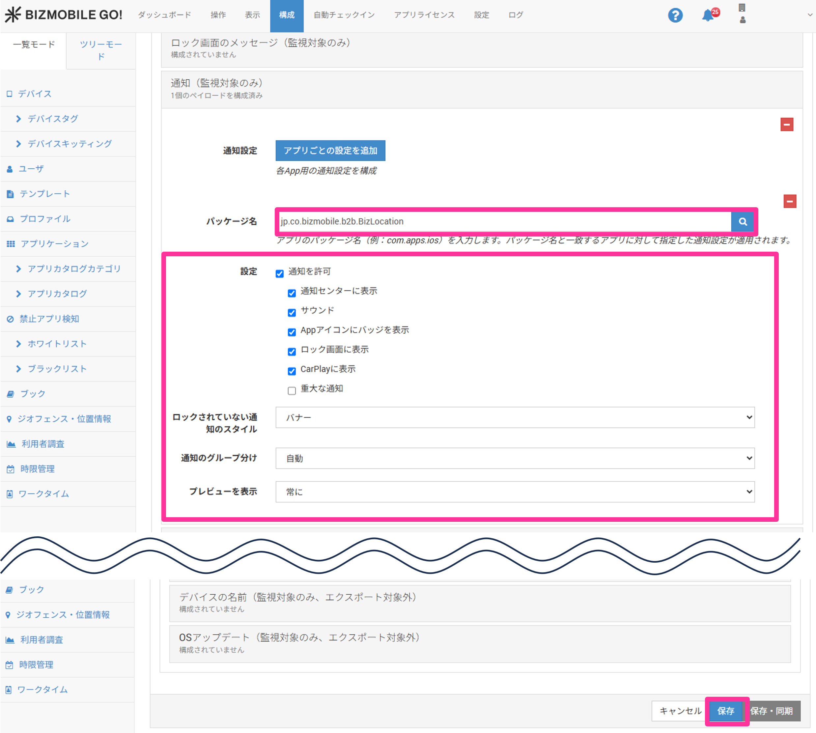Open the 自動チェックイン menu
Image resolution: width=816 pixels, height=733 pixels.
coord(344,15)
